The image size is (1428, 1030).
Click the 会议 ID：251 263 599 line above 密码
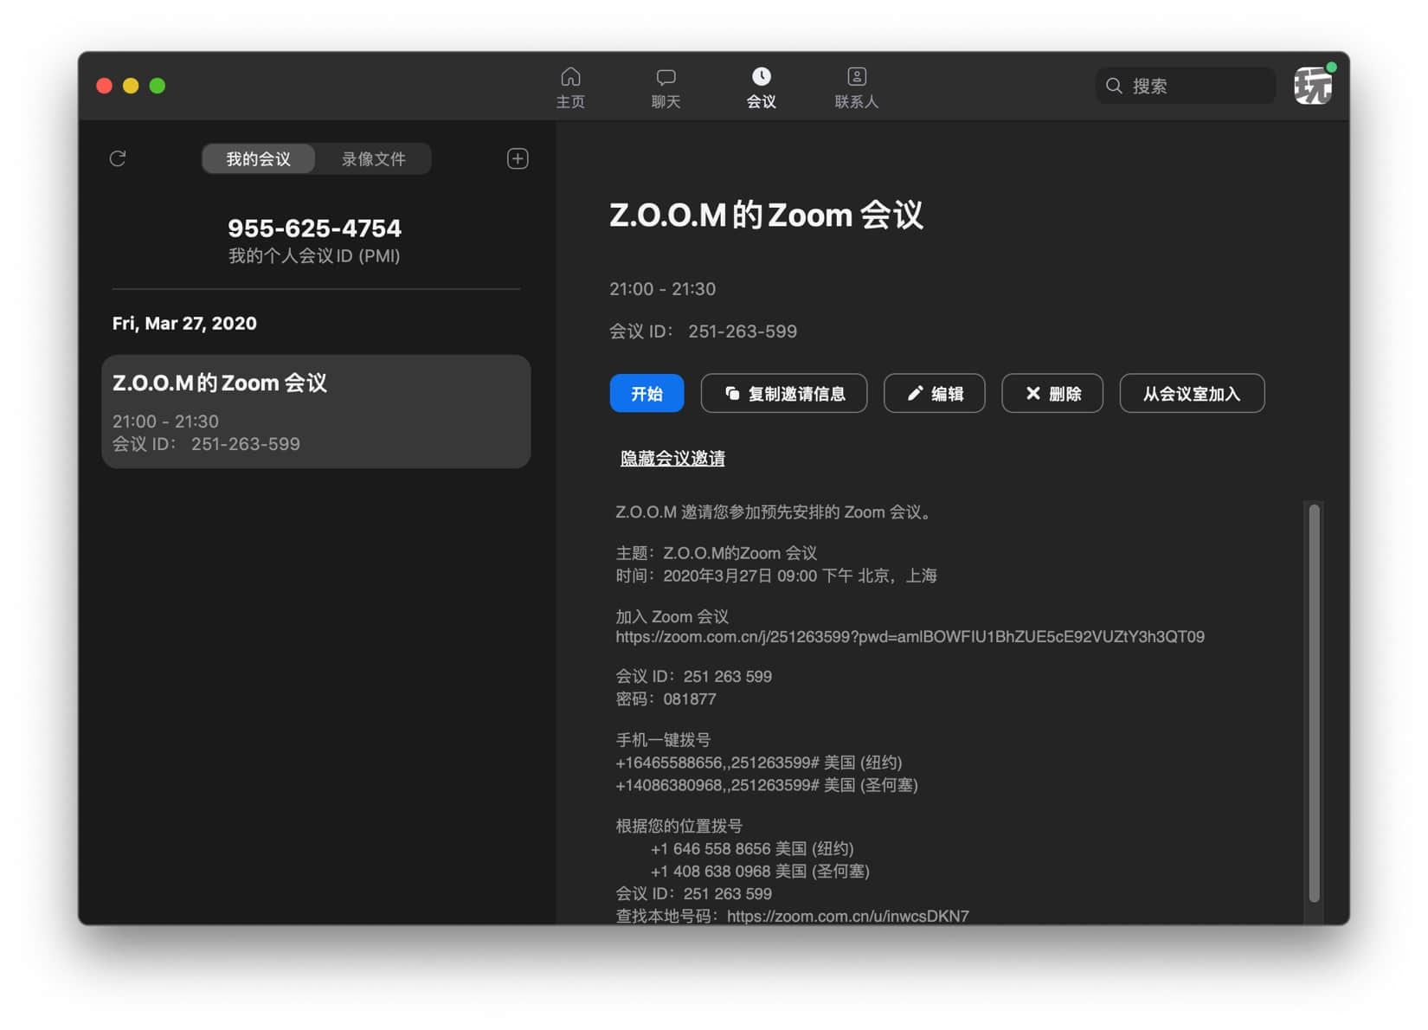point(693,677)
